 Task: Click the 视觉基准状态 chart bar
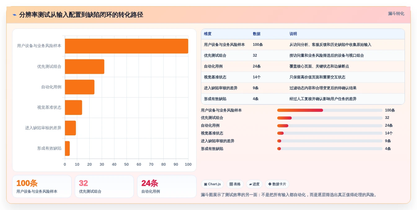point(73,107)
